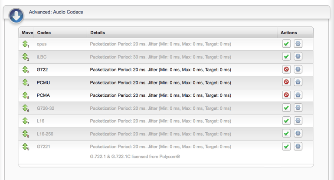Click the Details column header
This screenshot has width=334, height=180.
coord(98,33)
